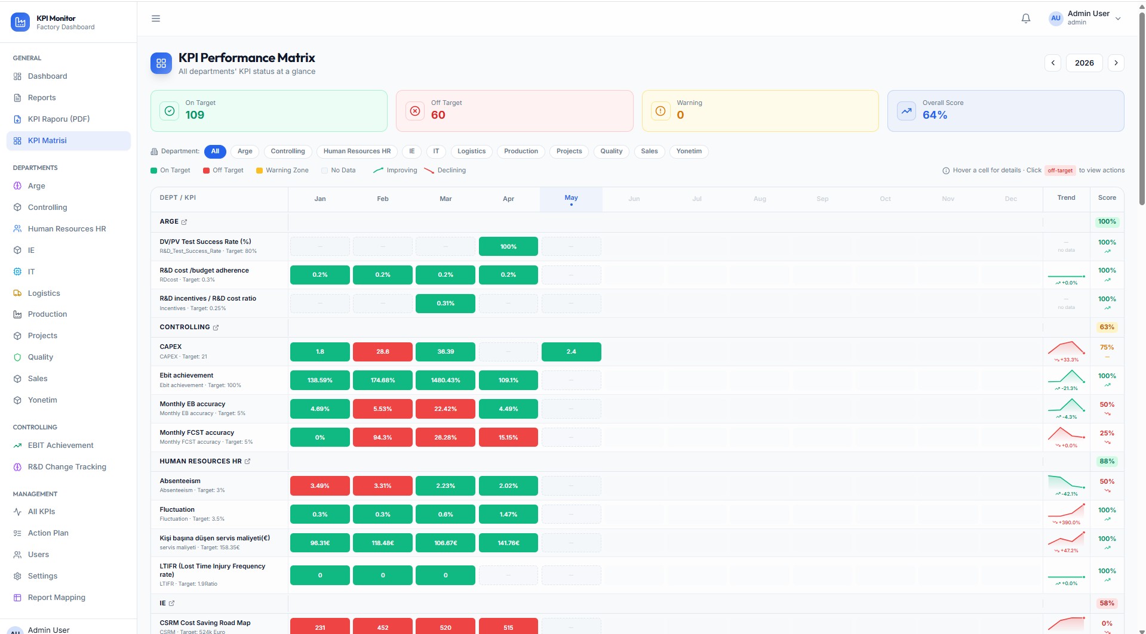Toggle the hamburger sidebar menu icon
Screen dimensions: 1146x634
click(156, 18)
